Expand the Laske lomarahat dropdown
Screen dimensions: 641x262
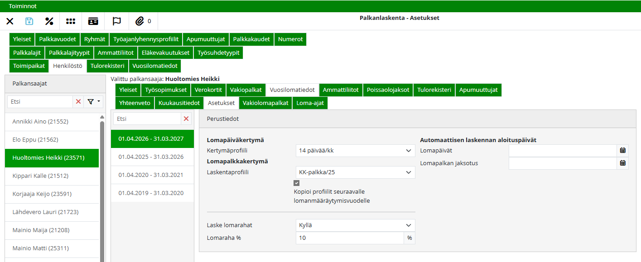(355, 225)
